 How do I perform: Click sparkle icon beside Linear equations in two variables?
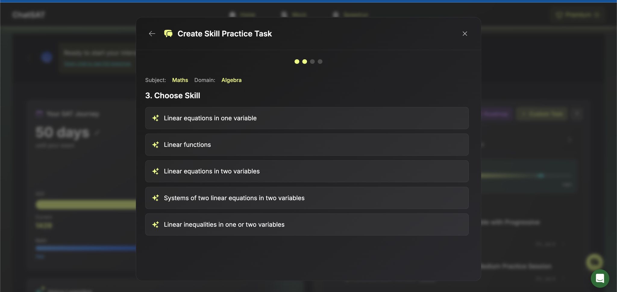(155, 171)
